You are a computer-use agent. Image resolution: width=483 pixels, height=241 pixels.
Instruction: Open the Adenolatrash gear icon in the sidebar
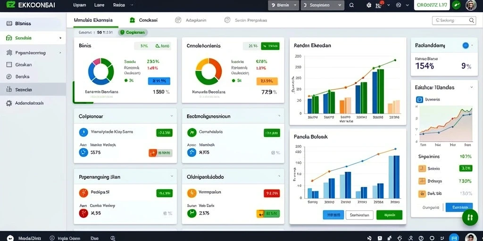click(9, 103)
